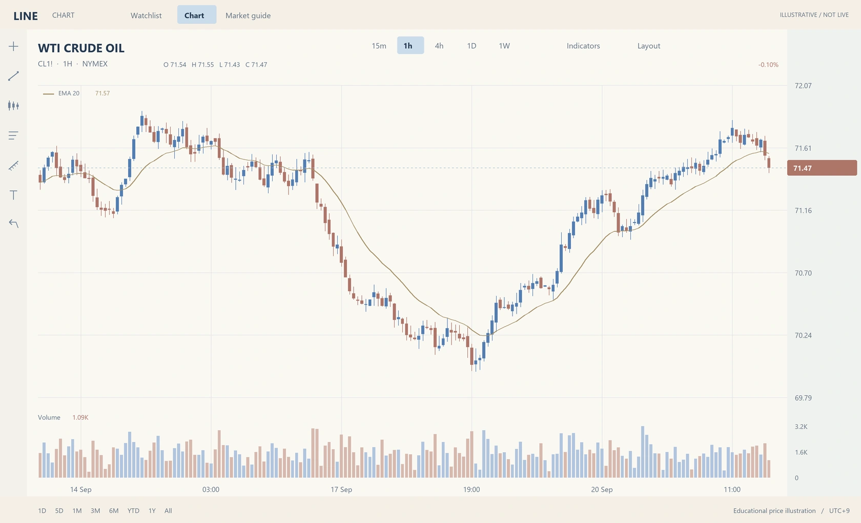861x523 pixels.
Task: Choose the 6M range
Action: (114, 511)
